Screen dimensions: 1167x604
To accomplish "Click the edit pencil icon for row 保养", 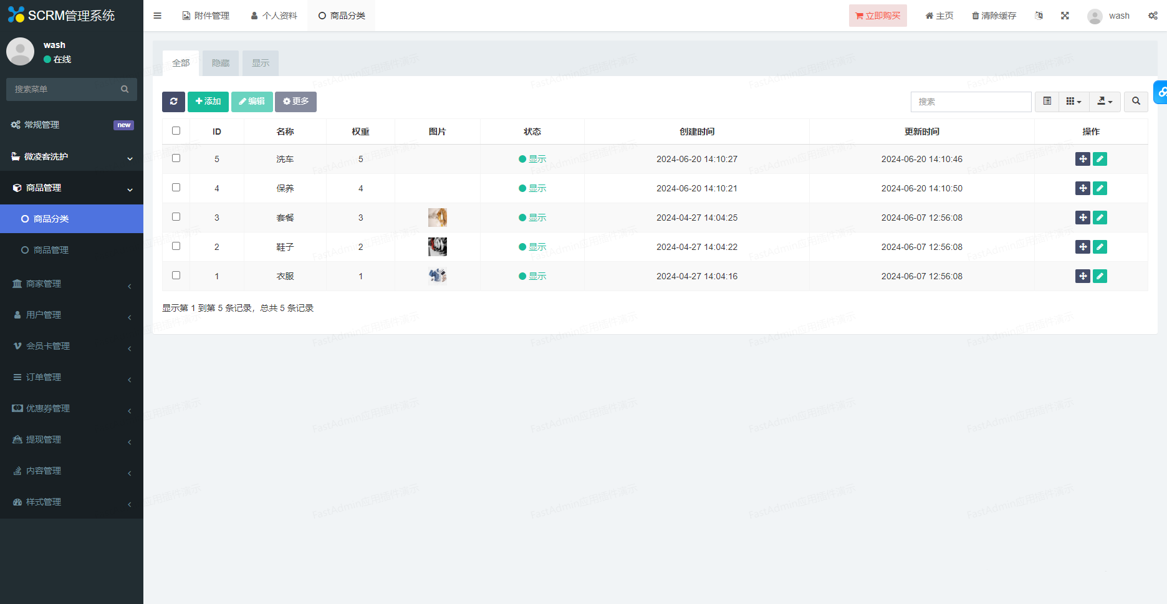I will (1100, 188).
